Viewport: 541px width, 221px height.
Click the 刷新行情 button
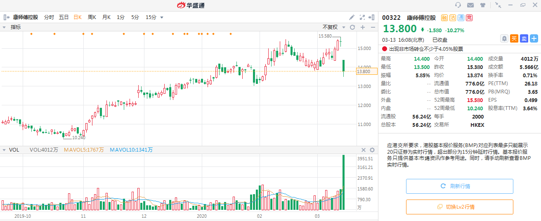point(459,186)
